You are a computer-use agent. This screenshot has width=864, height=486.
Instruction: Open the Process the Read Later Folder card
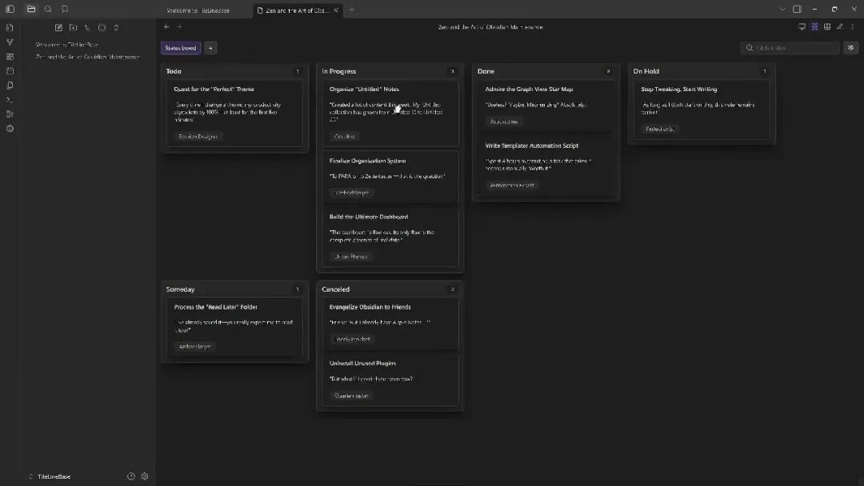(x=234, y=327)
